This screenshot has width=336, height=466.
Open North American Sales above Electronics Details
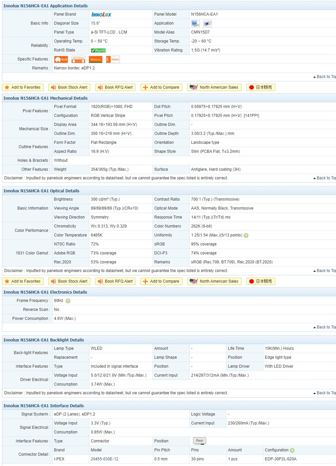click(214, 281)
